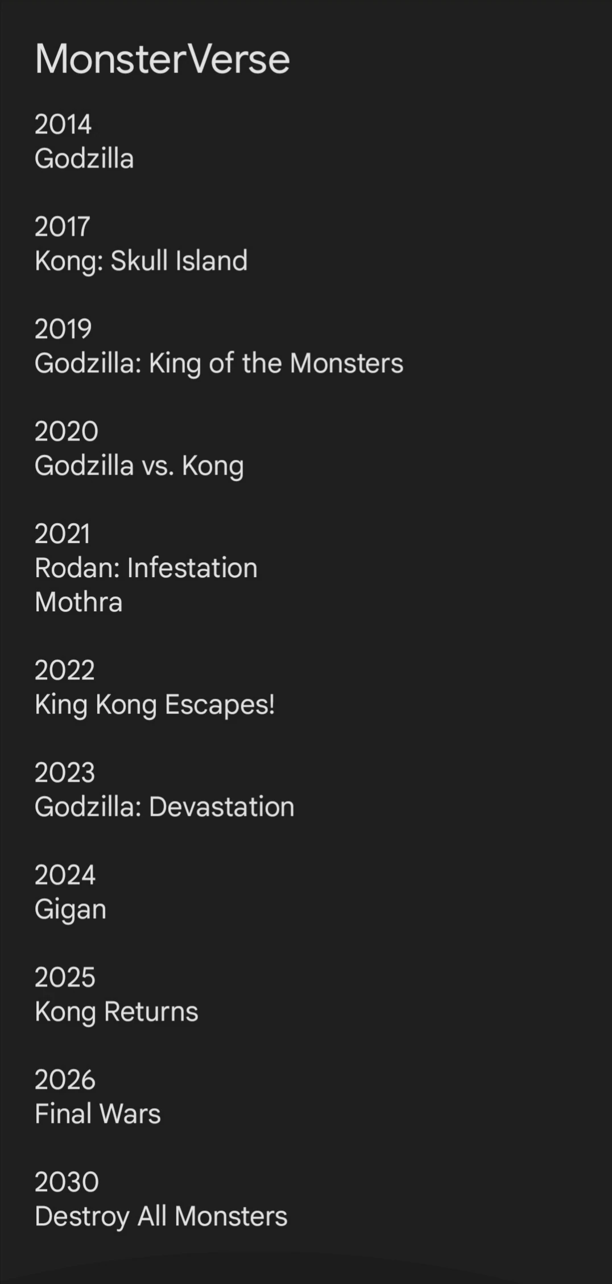Click the Godzilla vs. Kong line
612x1284 pixels.
(139, 466)
